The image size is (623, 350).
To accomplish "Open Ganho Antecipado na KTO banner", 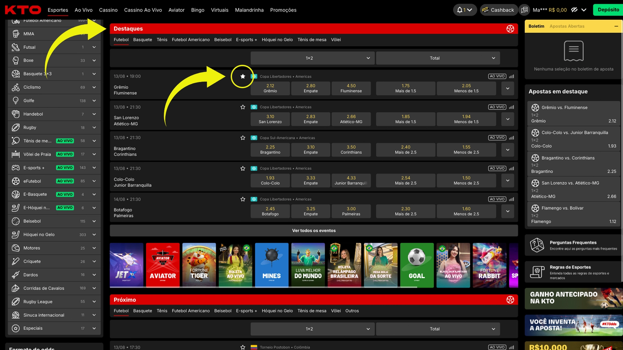I will pos(574,298).
